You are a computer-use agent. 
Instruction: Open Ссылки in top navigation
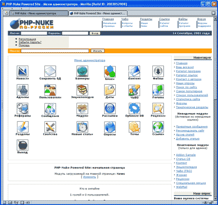pos(164,19)
